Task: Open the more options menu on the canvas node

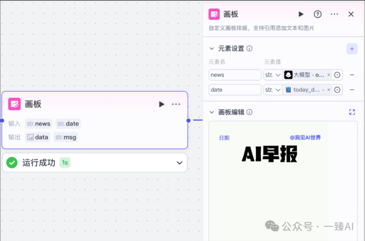Action: [176, 104]
